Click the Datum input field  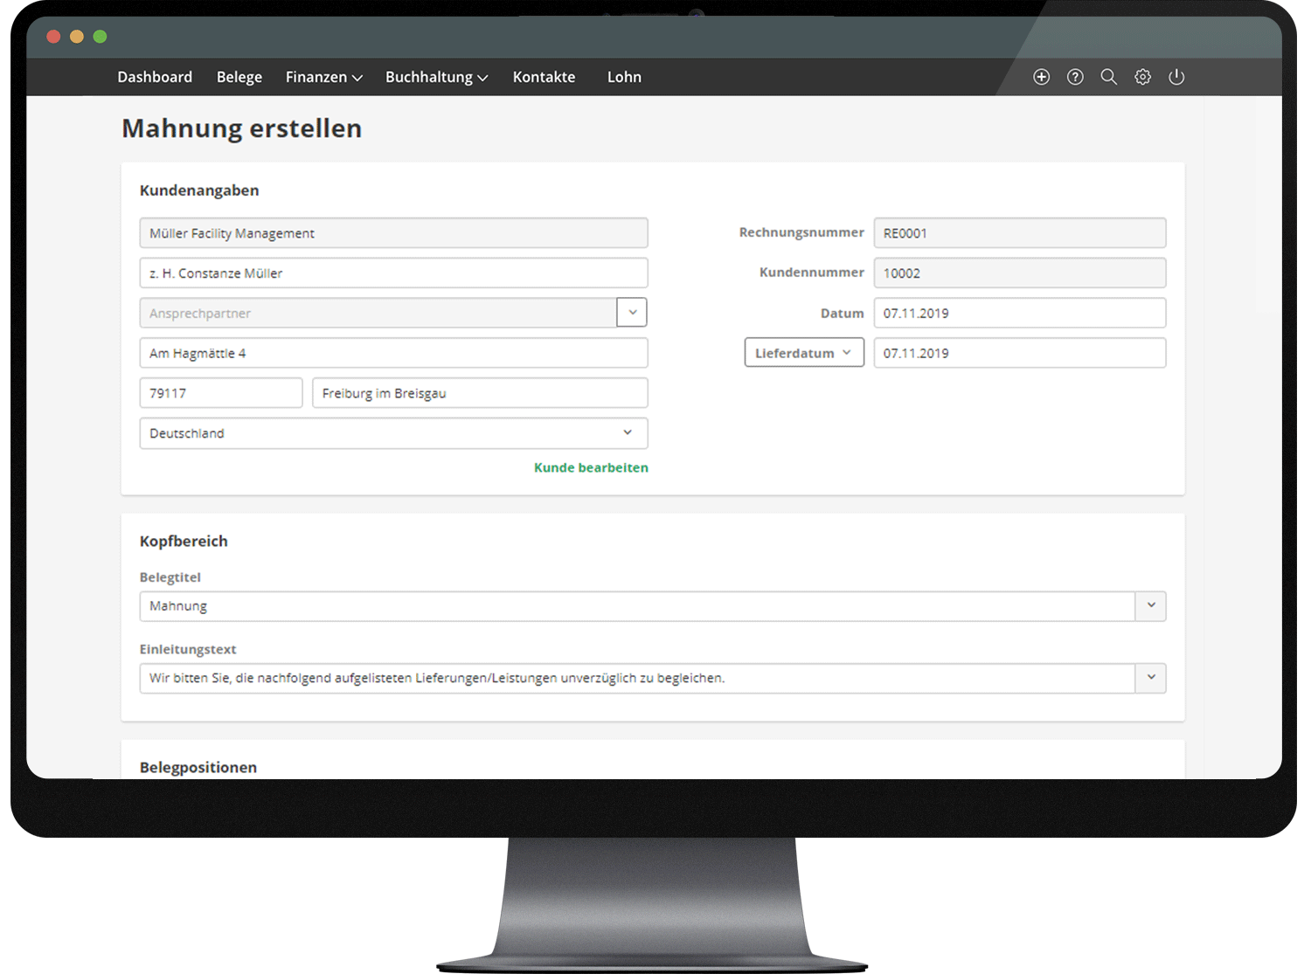tap(1019, 313)
